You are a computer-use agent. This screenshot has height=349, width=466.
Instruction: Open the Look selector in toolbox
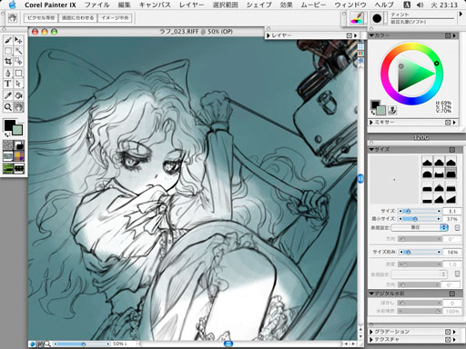[x=8, y=168]
